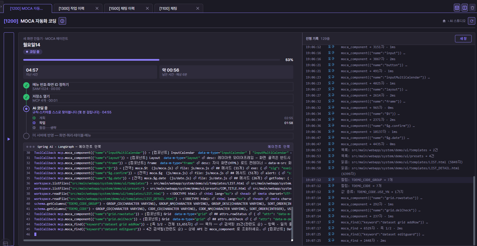Click the 저장소 열기 step title
This screenshot has width=477, height=246.
click(41, 96)
